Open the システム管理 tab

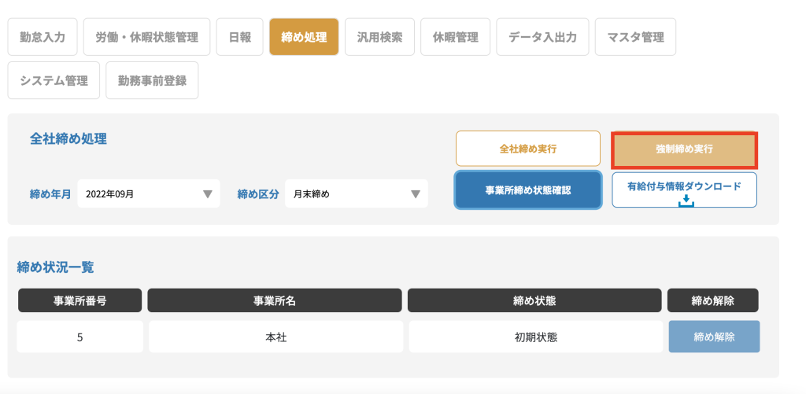tap(54, 81)
